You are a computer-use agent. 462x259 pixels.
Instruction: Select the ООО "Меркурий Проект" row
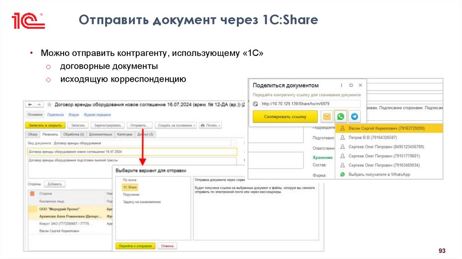[71, 209]
